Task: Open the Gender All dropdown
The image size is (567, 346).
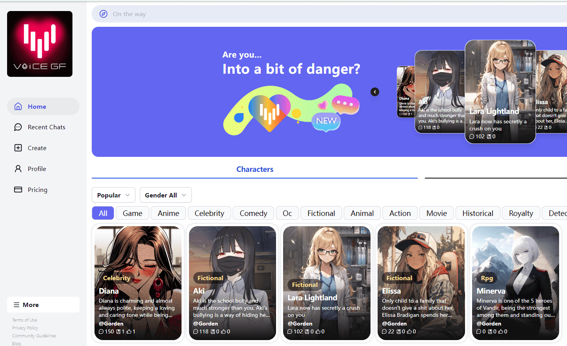Action: [x=166, y=195]
